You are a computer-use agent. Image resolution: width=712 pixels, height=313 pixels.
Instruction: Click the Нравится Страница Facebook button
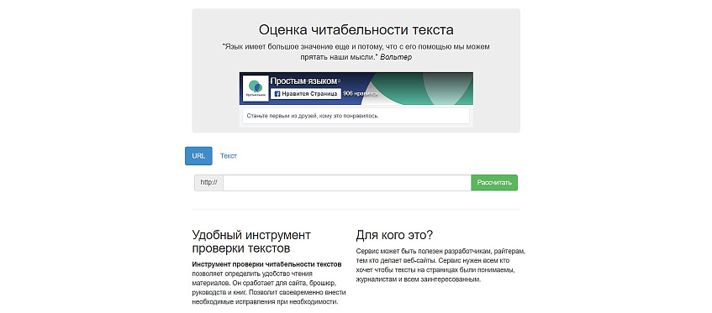tap(306, 93)
